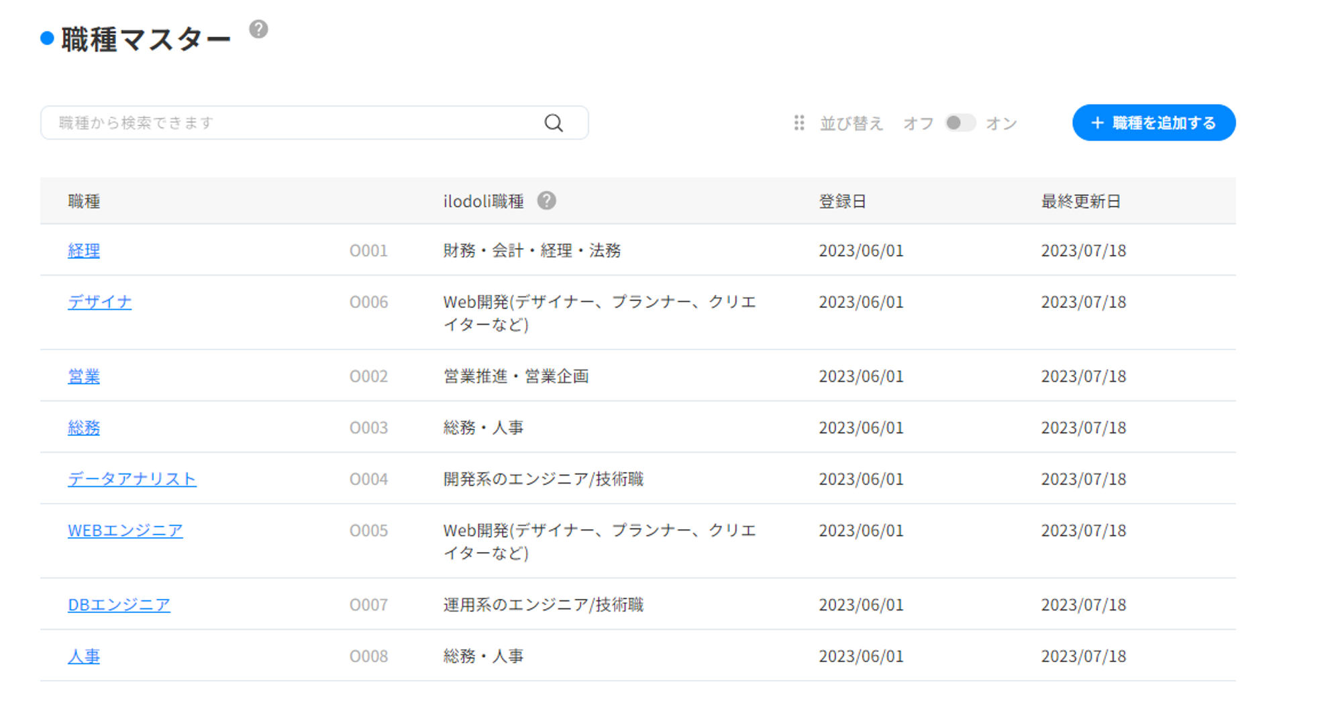Click code 0005 in the WEBエンジニア row
Image resolution: width=1342 pixels, height=713 pixels.
tap(368, 531)
